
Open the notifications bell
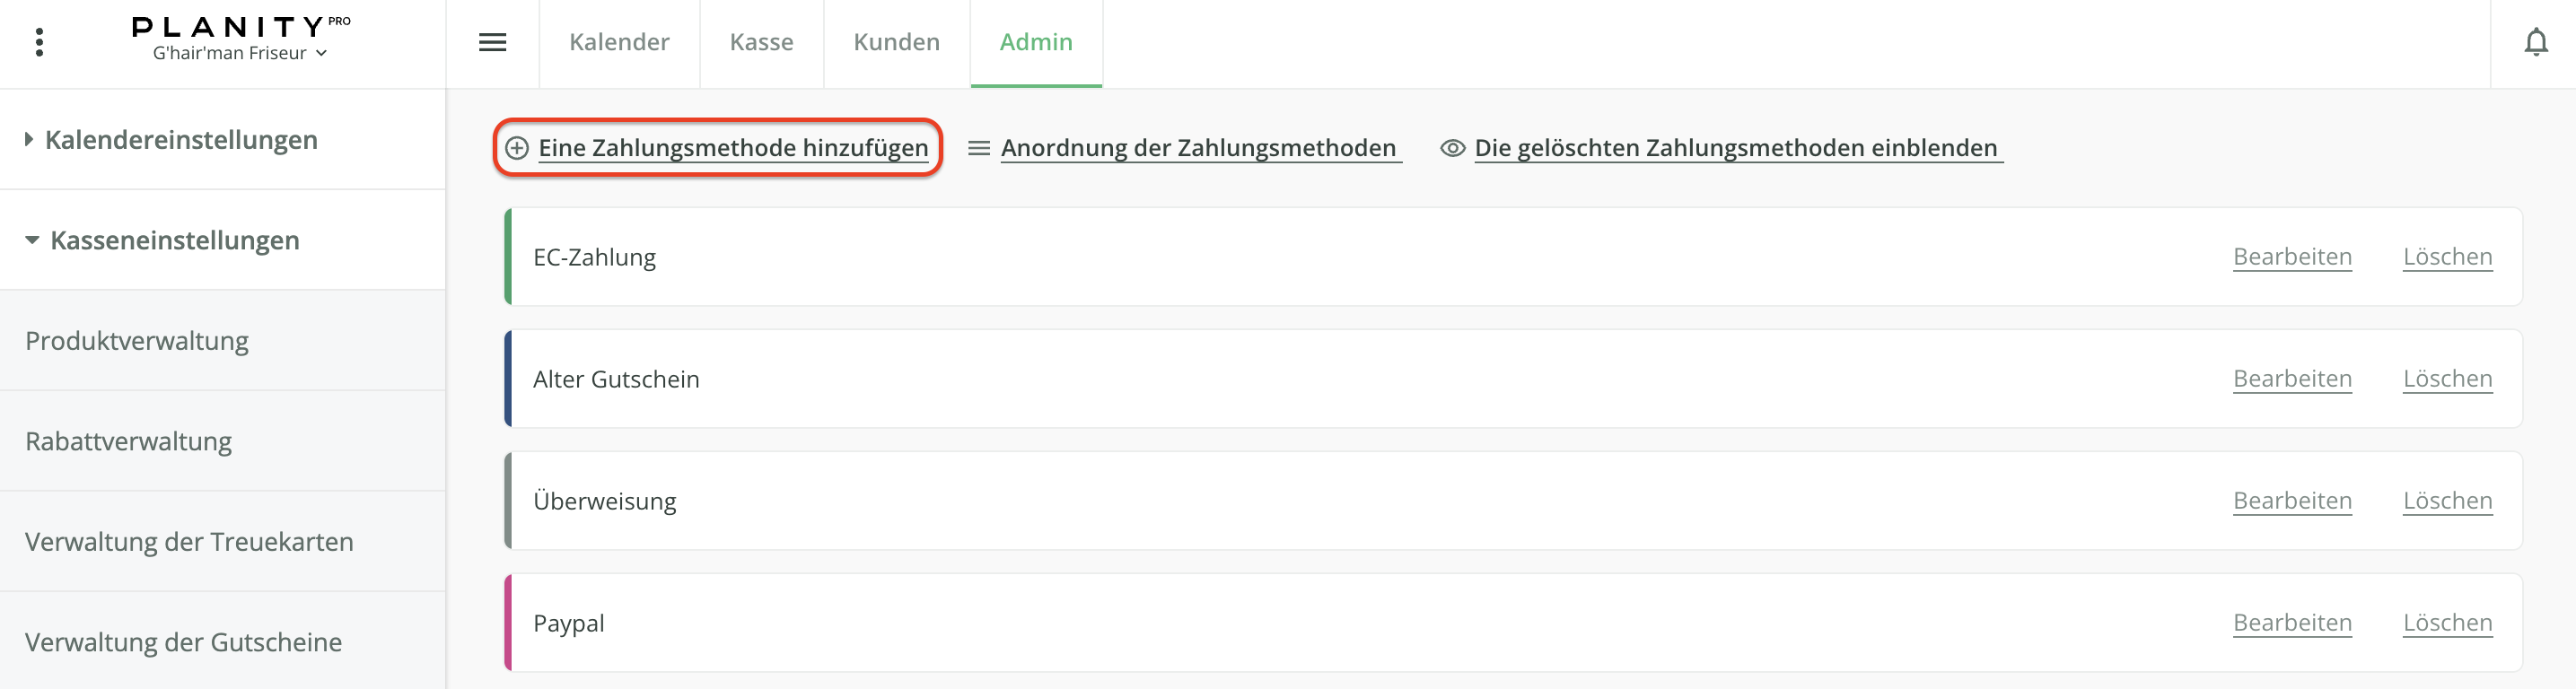click(2535, 42)
